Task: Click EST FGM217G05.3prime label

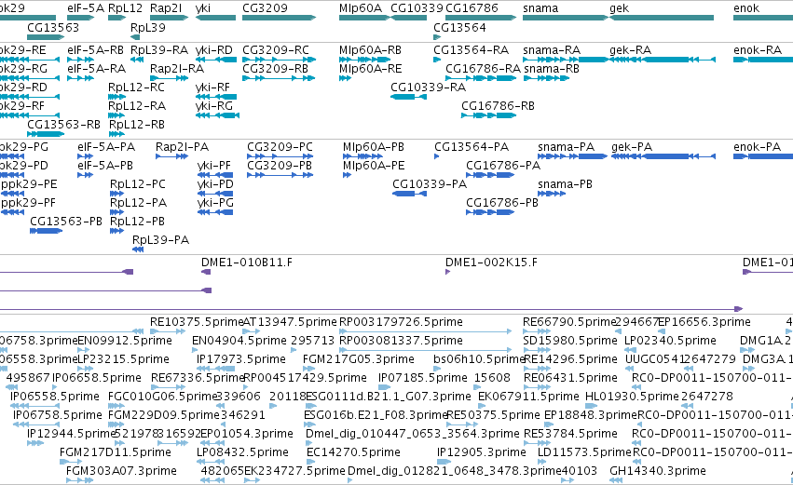Action: pos(359,359)
